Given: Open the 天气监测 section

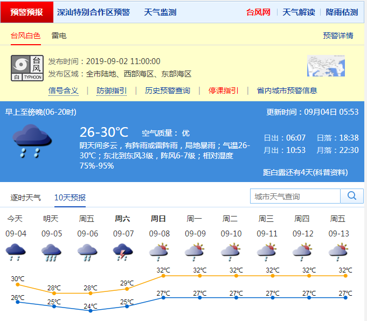Looking at the screenshot, I should click(x=160, y=12).
